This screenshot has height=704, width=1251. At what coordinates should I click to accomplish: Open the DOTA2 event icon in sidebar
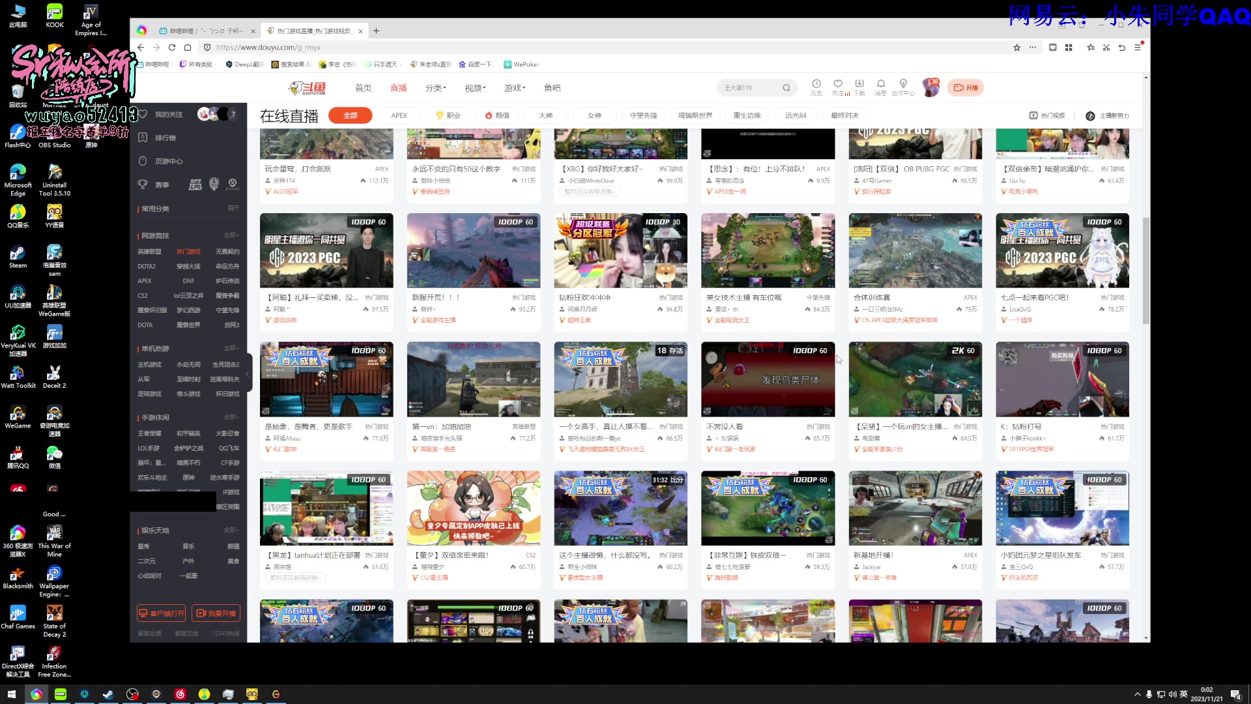point(233,184)
